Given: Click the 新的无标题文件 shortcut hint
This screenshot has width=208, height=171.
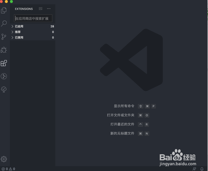Looking at the screenshot, I should coord(122,134).
